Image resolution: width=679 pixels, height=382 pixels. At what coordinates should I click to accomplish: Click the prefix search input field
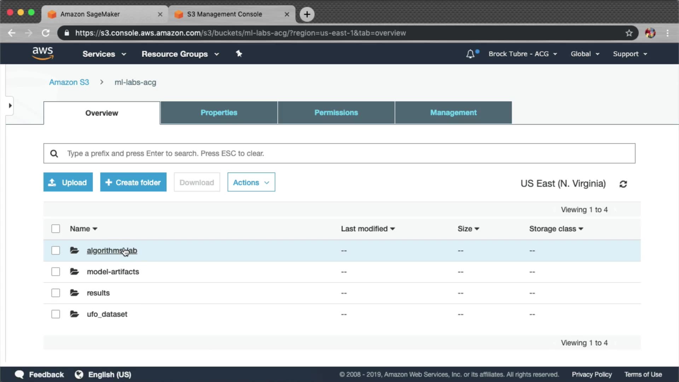339,154
